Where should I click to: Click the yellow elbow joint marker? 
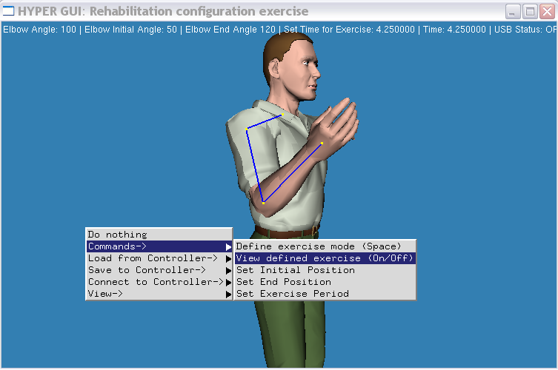click(263, 203)
